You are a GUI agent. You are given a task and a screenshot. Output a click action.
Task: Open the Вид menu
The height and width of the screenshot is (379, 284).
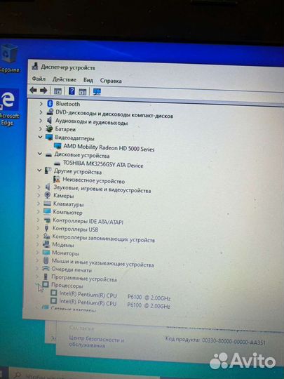(88, 80)
